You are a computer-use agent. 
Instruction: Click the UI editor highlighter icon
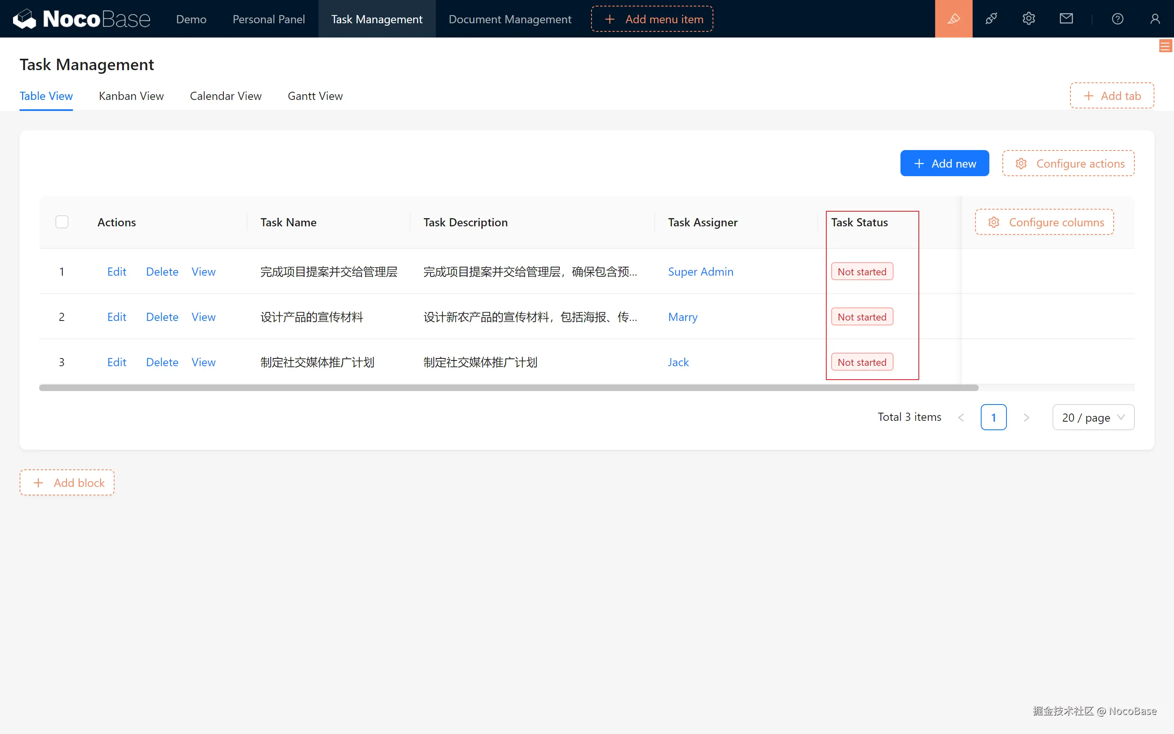point(953,19)
